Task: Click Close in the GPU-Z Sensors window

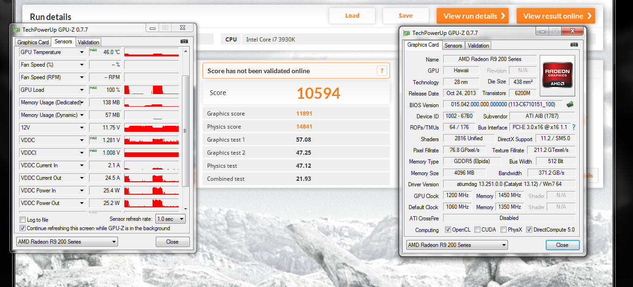Action: pyautogui.click(x=173, y=242)
